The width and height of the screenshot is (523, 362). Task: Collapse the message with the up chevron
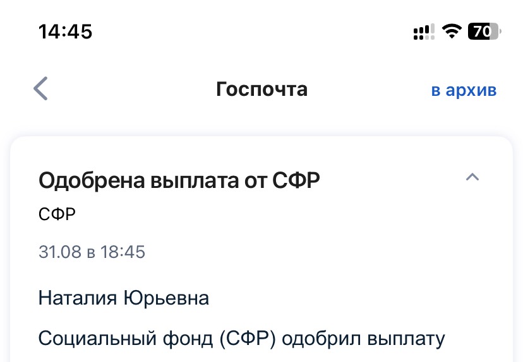(472, 177)
